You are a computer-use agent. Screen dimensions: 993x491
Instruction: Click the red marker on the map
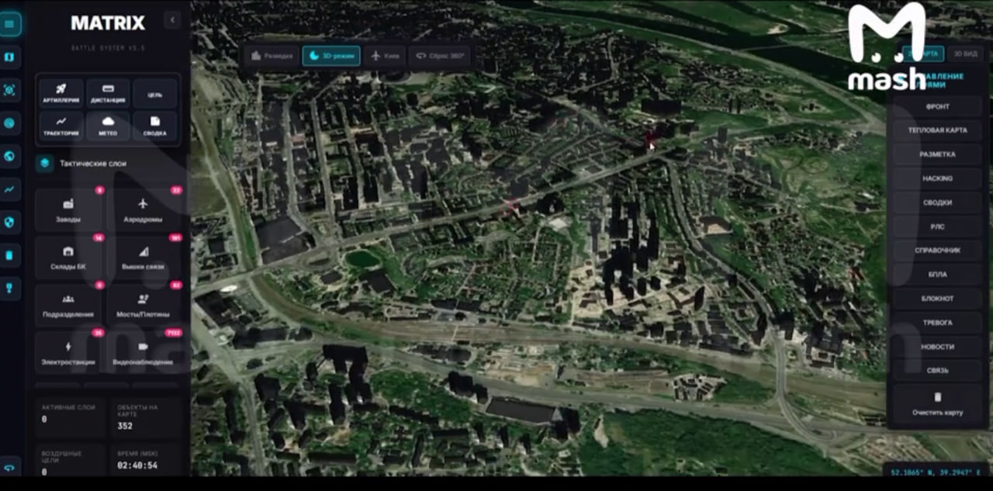click(x=649, y=140)
